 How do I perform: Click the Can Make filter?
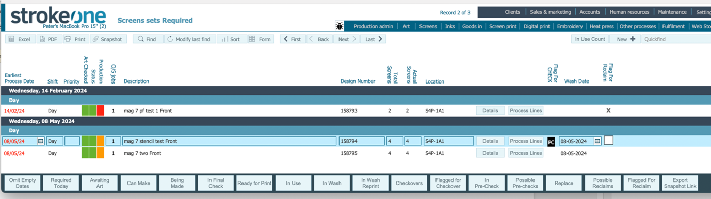pos(138,183)
